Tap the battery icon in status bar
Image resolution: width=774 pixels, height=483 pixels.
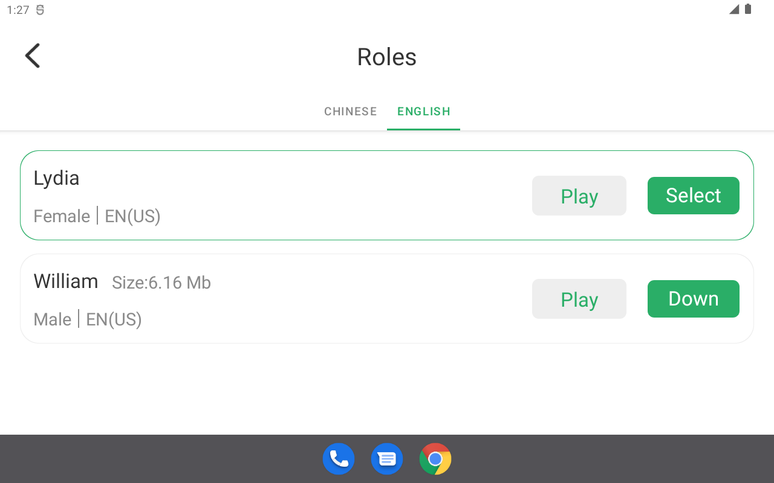pyautogui.click(x=748, y=9)
